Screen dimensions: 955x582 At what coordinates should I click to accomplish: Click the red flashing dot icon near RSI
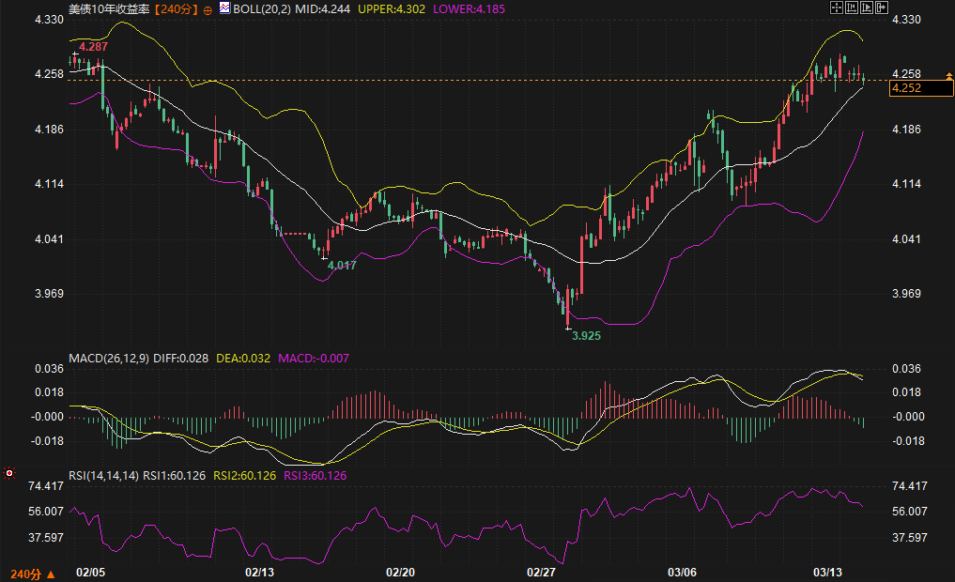[9, 474]
